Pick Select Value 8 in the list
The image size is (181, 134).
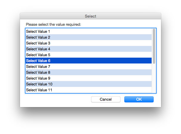coord(88,72)
